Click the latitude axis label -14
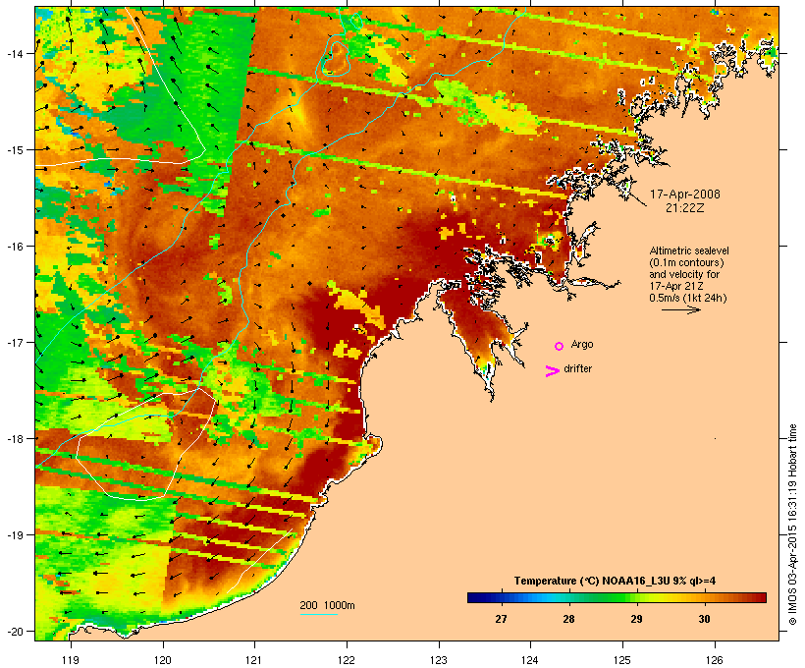The image size is (805, 668). click(x=15, y=53)
